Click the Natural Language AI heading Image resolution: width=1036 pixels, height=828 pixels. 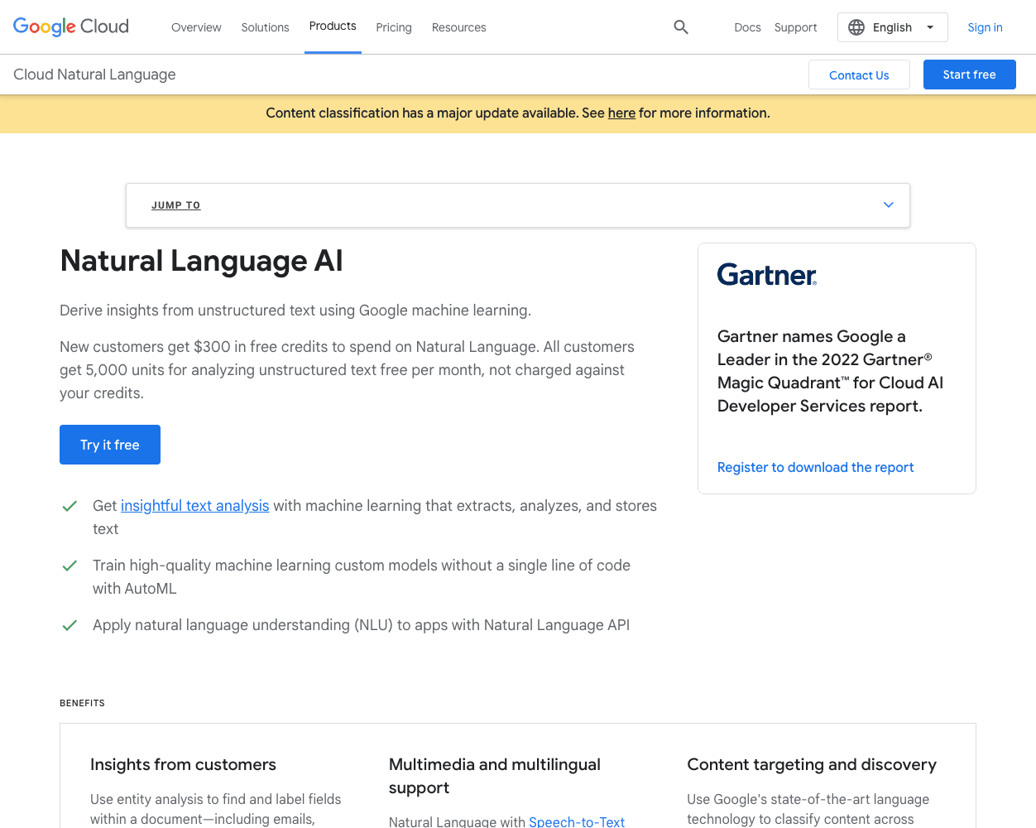[x=201, y=261]
